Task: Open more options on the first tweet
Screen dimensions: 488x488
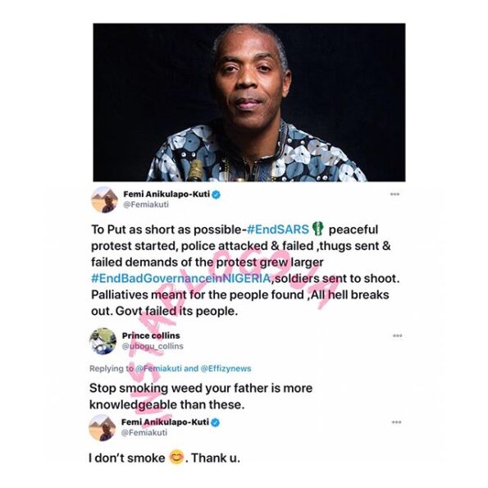Action: [395, 194]
